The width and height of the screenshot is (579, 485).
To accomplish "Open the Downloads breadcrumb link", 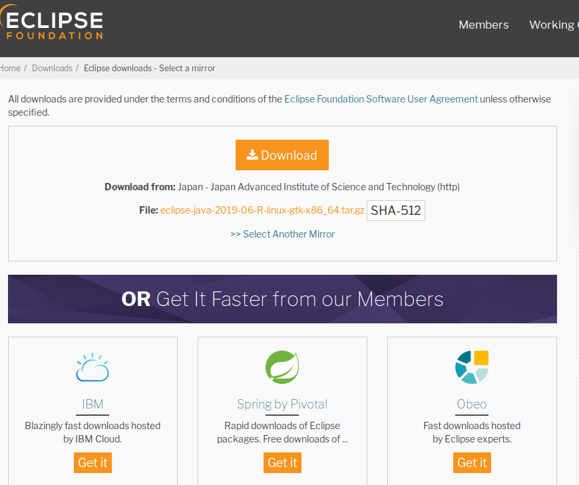I will tap(52, 69).
